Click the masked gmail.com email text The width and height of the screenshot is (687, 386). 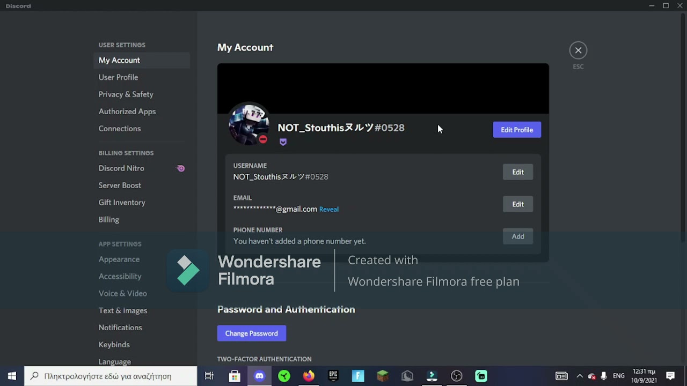275,209
